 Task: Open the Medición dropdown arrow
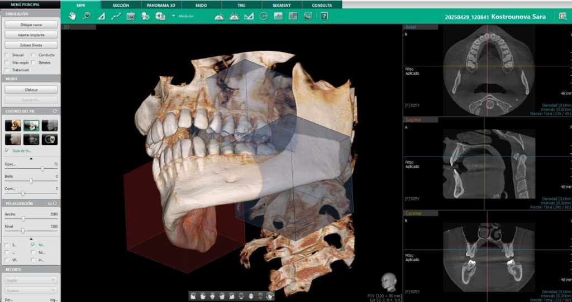pyautogui.click(x=174, y=16)
